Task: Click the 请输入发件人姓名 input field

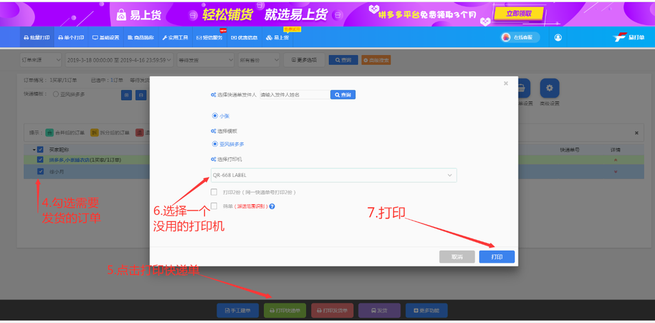Action: [295, 94]
